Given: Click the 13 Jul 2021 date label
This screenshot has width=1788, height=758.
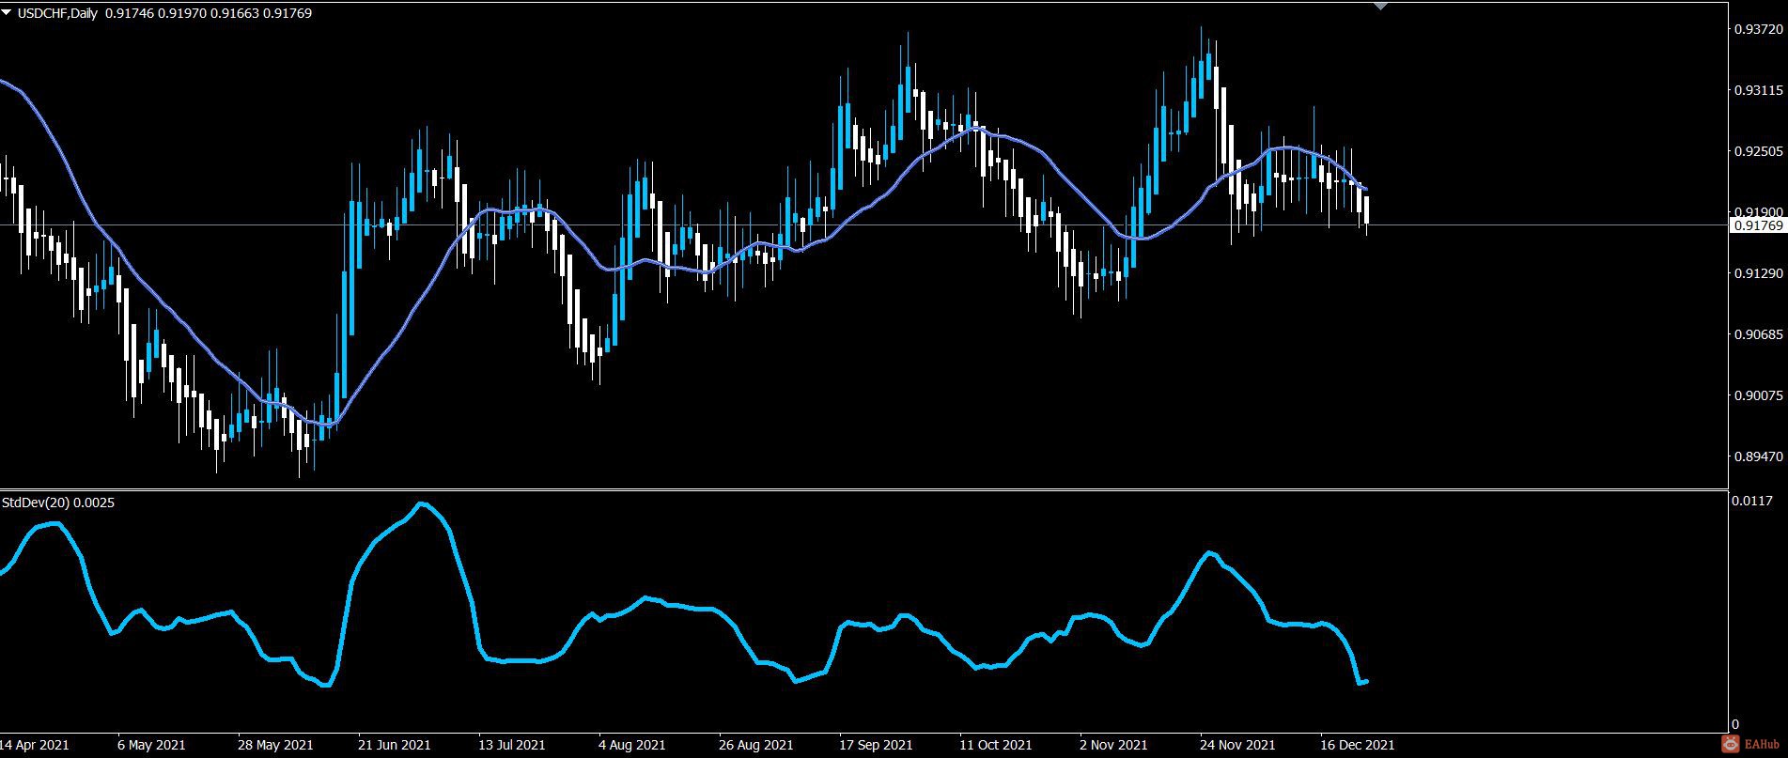Looking at the screenshot, I should (x=512, y=745).
